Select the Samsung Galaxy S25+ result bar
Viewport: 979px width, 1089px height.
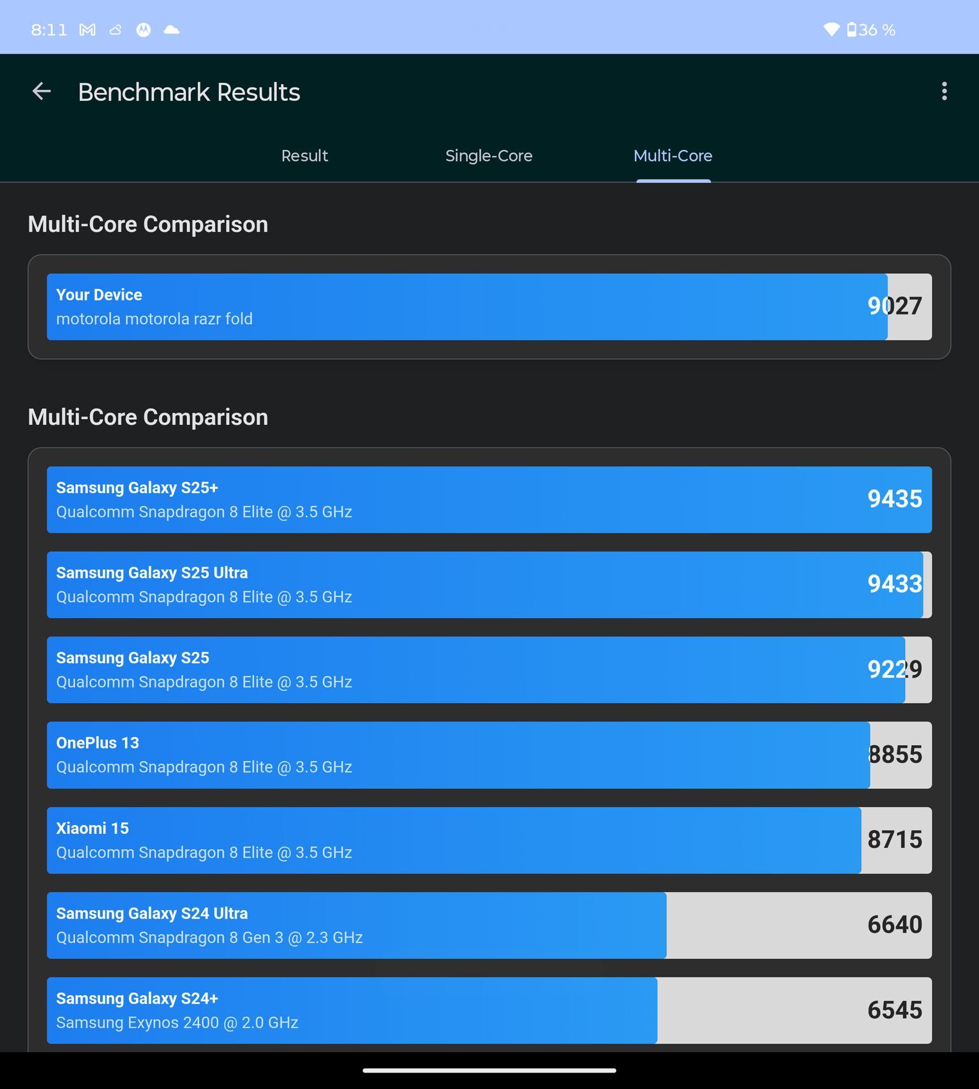point(489,500)
